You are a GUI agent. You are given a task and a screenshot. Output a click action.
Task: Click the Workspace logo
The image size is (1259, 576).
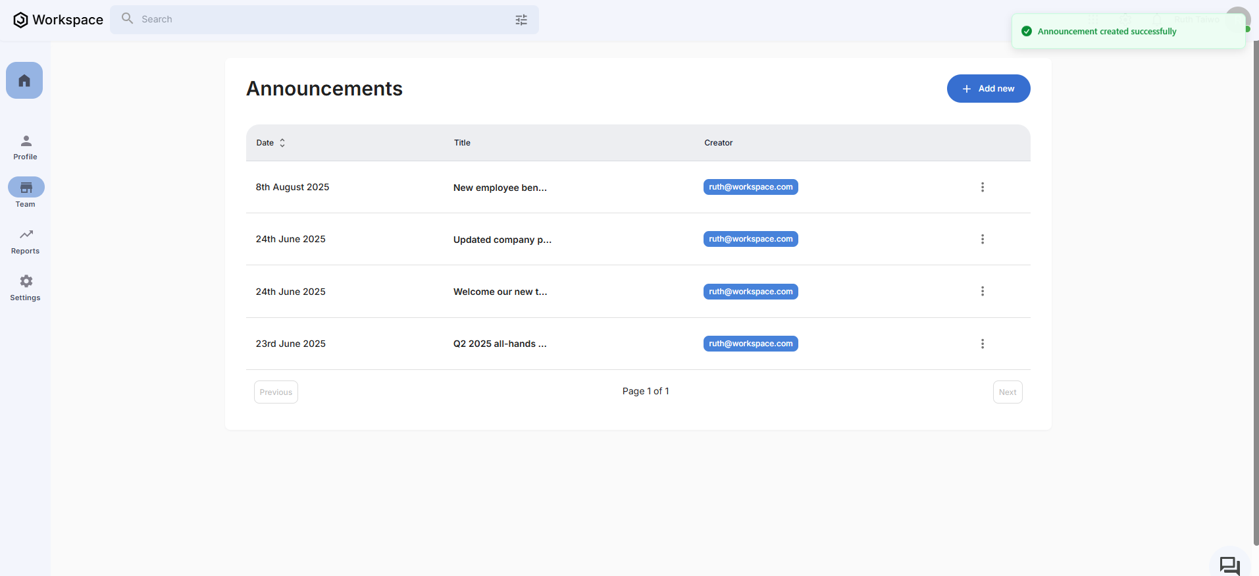pos(58,20)
